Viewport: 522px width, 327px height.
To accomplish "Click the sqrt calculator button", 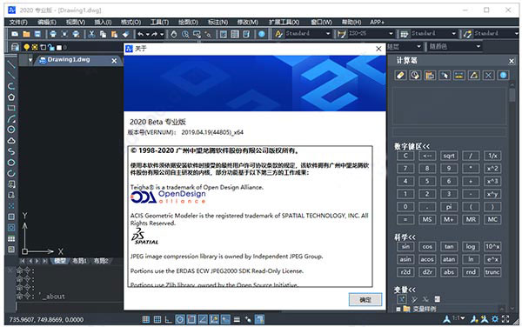I will 449,156.
